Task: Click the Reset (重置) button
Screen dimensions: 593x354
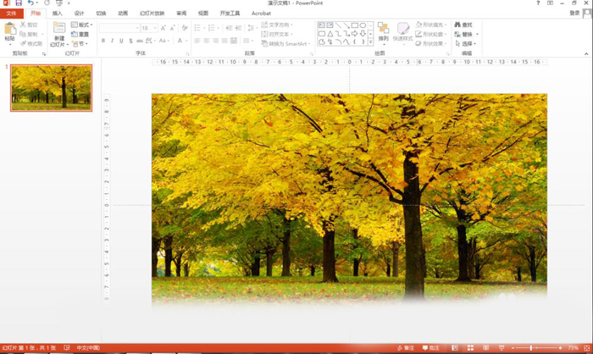Action: 80,34
